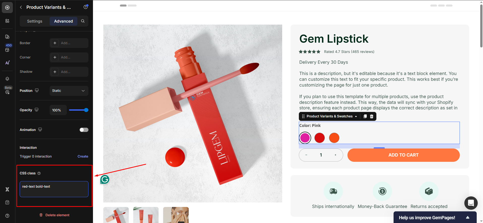Toggle the Animation switch

(x=84, y=130)
